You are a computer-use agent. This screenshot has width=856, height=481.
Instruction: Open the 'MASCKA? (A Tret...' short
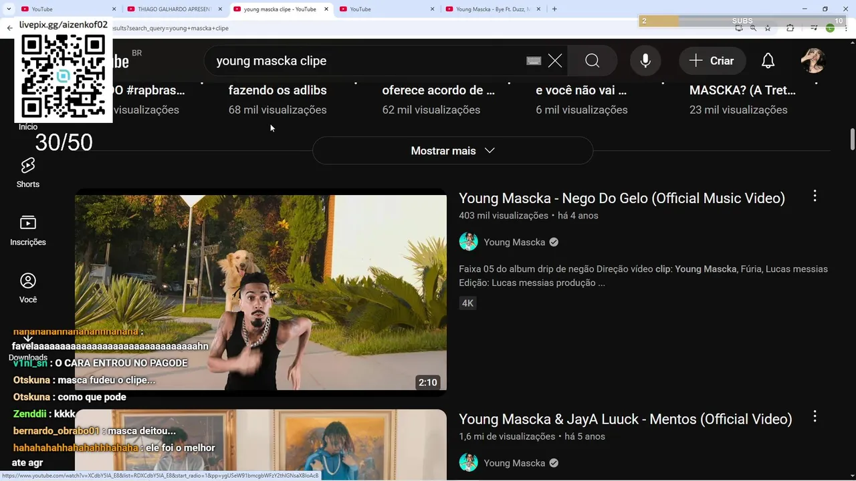(742, 90)
